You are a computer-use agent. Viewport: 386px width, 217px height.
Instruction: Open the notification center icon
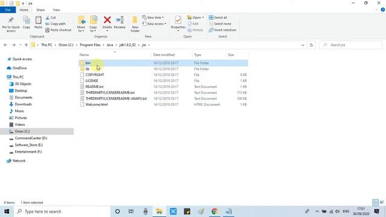coord(376,212)
